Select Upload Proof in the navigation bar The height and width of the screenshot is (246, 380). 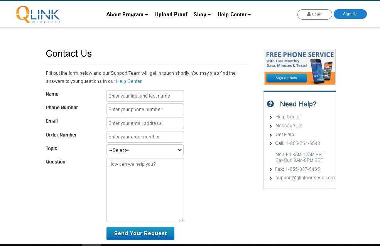point(171,14)
